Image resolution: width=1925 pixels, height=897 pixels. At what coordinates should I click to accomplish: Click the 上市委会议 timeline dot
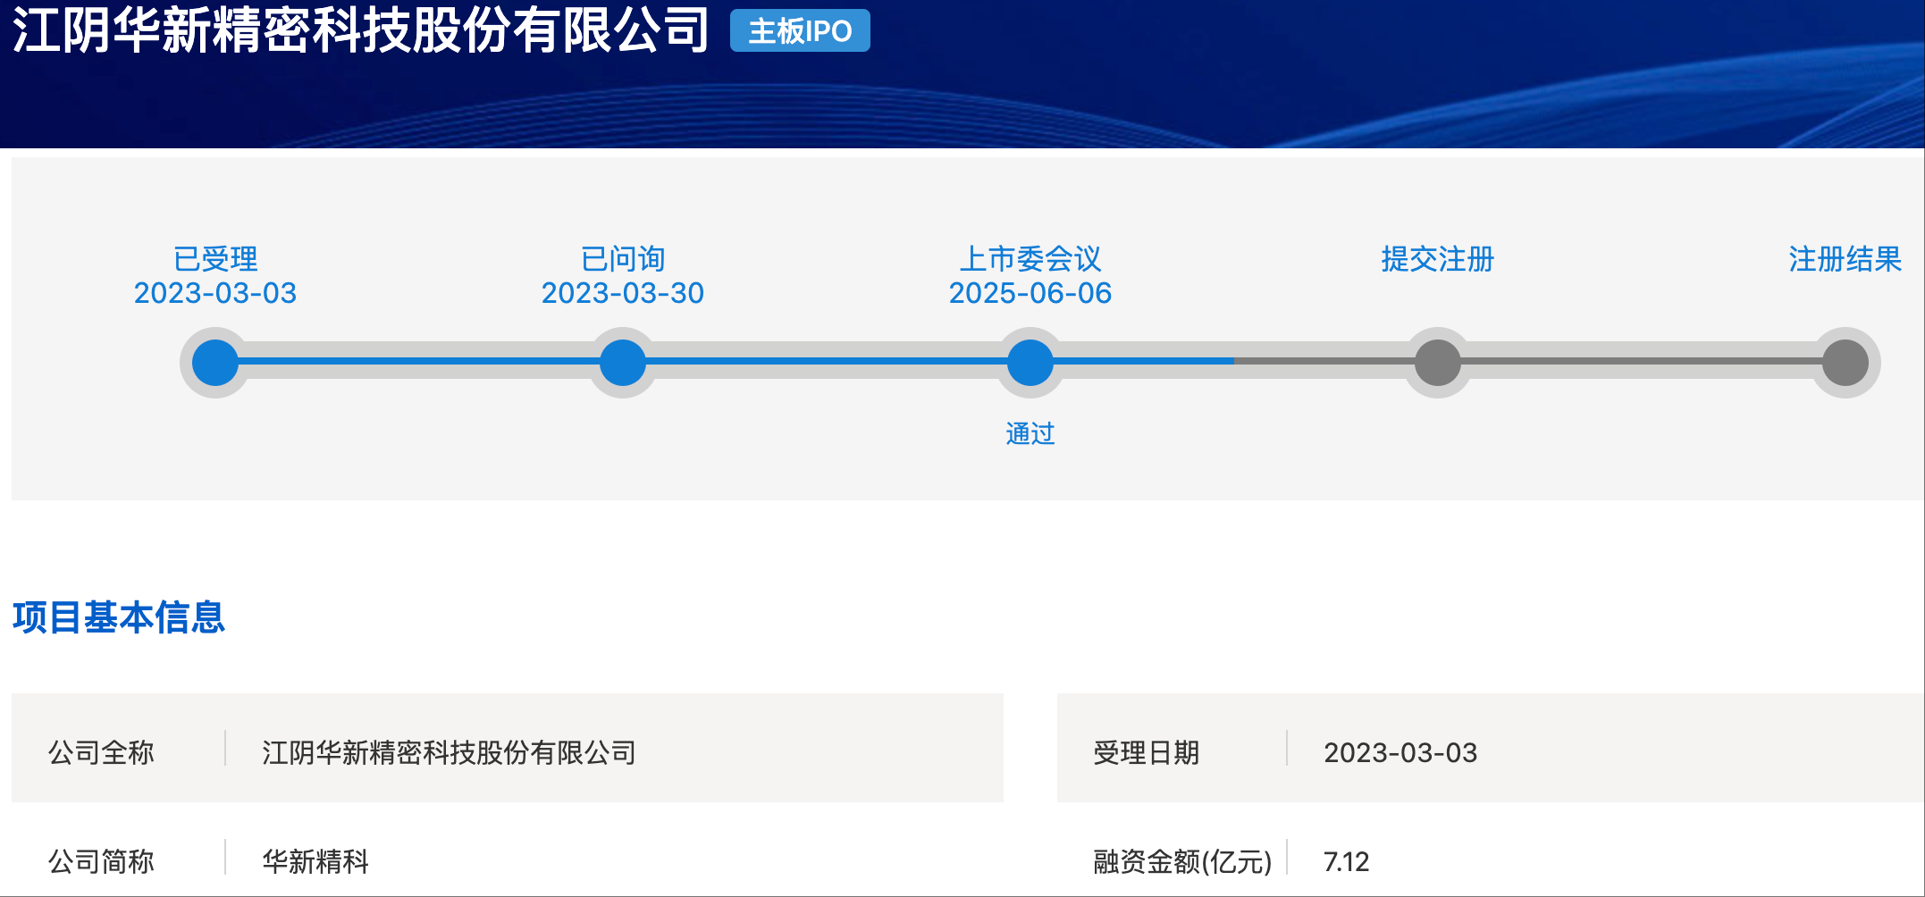point(1030,363)
